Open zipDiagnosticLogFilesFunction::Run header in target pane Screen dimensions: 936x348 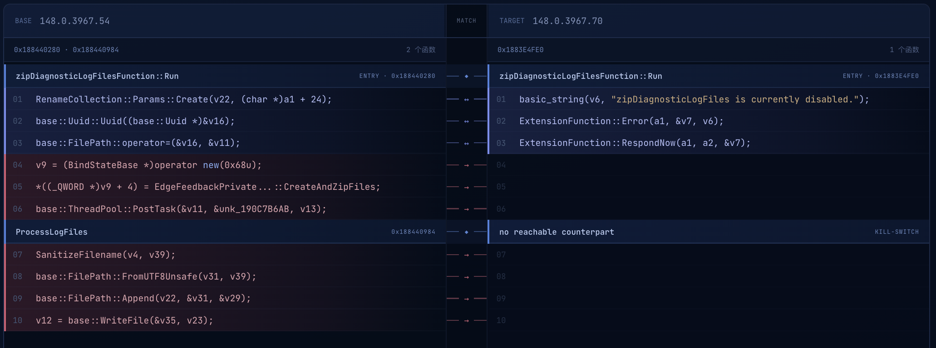(708, 76)
